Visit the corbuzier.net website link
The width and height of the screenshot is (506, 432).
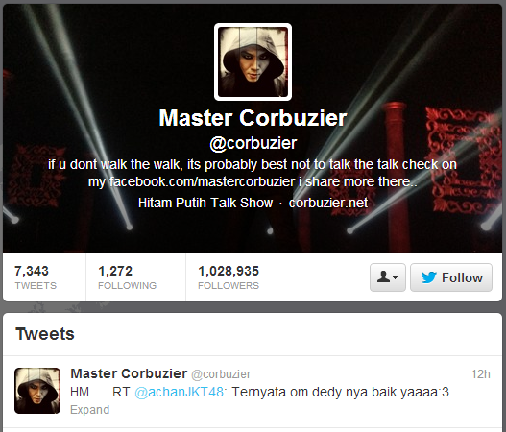(x=328, y=203)
